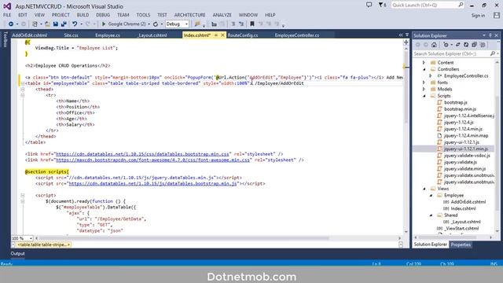Expand the Content folder in Solution Explorer
The width and height of the screenshot is (503, 283).
(424, 63)
